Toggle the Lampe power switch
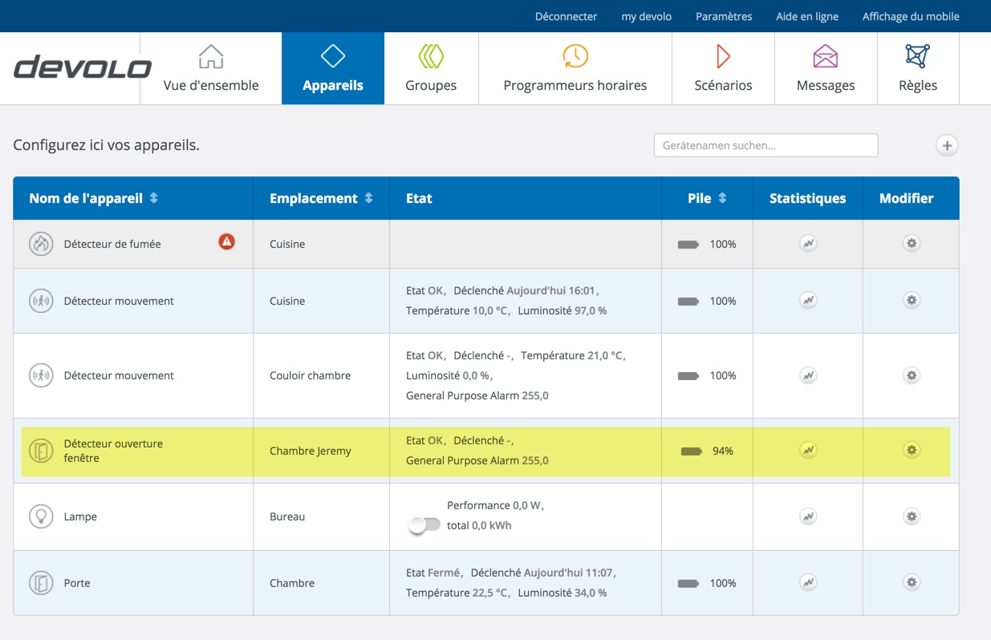991x640 pixels. 424,525
